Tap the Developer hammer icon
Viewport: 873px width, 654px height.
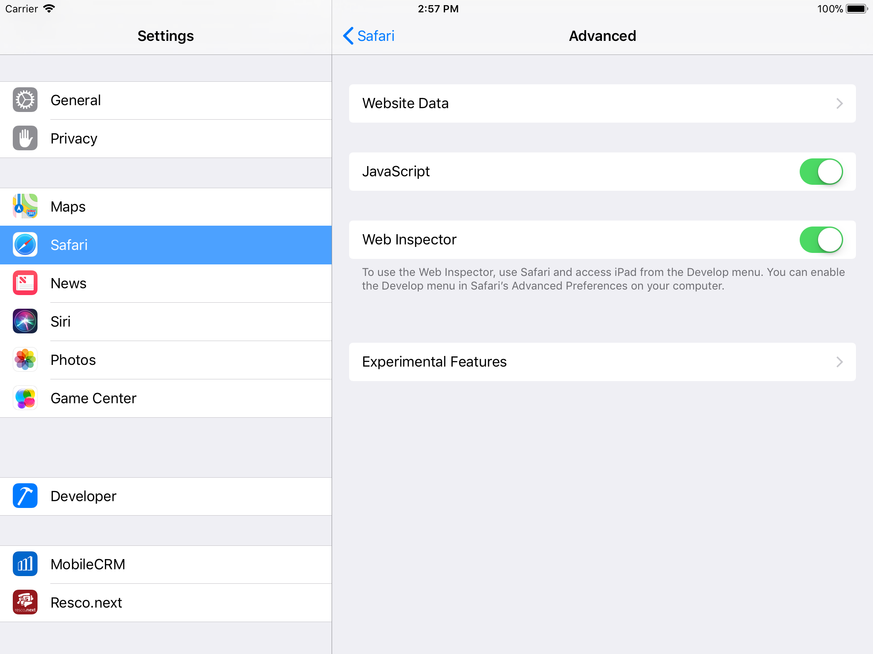[x=25, y=496]
